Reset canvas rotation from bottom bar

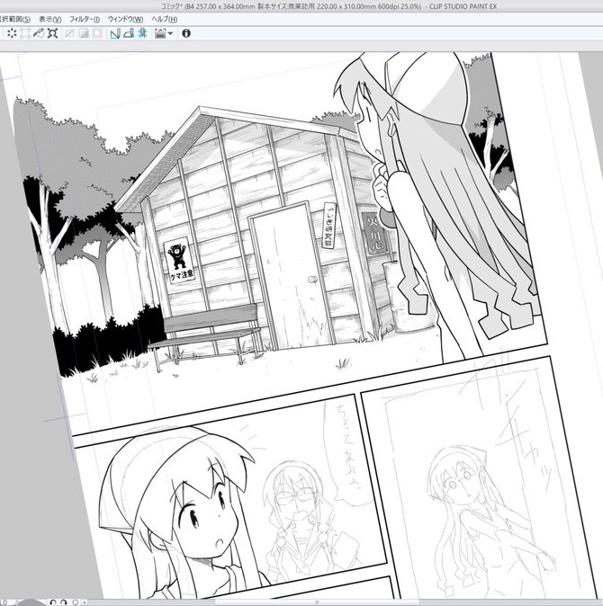click(x=75, y=601)
